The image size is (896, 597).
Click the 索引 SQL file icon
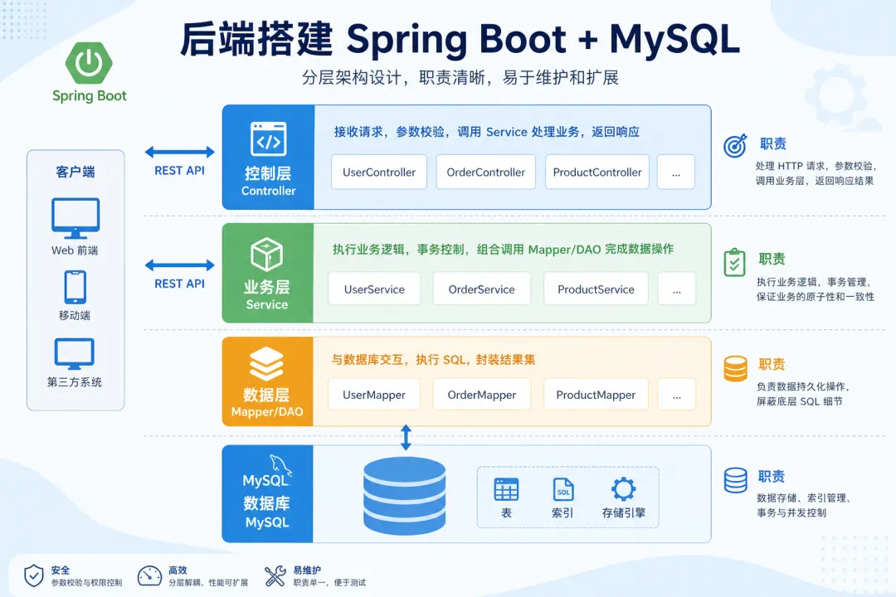point(562,489)
